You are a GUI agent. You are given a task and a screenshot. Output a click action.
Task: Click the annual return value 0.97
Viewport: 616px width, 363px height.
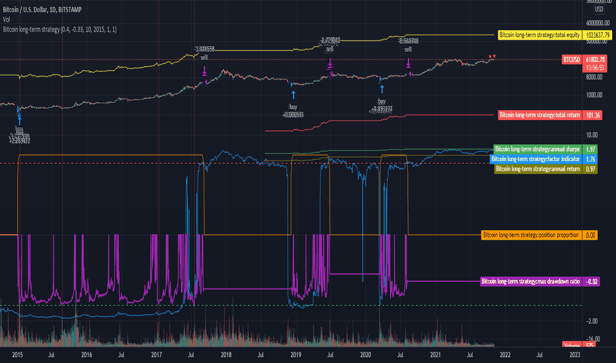coord(590,169)
